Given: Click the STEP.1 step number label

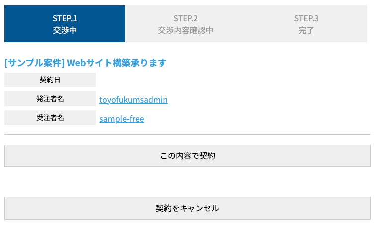Looking at the screenshot, I should [65, 18].
